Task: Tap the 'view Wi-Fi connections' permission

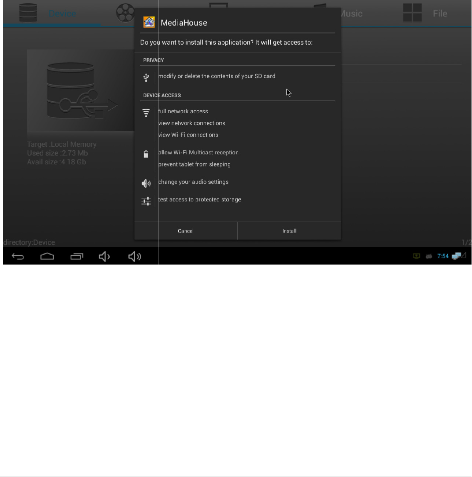Action: click(188, 135)
